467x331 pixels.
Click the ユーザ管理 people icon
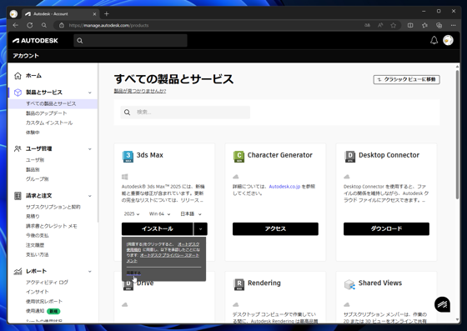[x=18, y=148]
